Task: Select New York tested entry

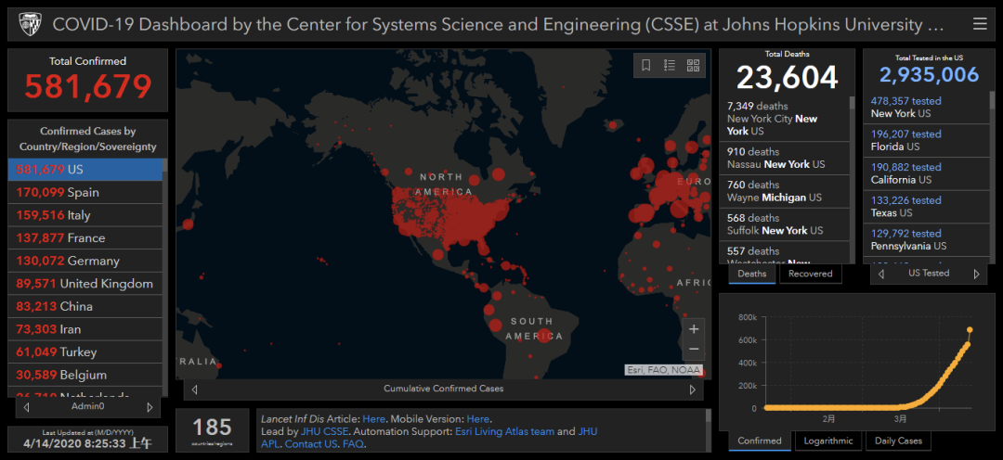Action: [928, 108]
